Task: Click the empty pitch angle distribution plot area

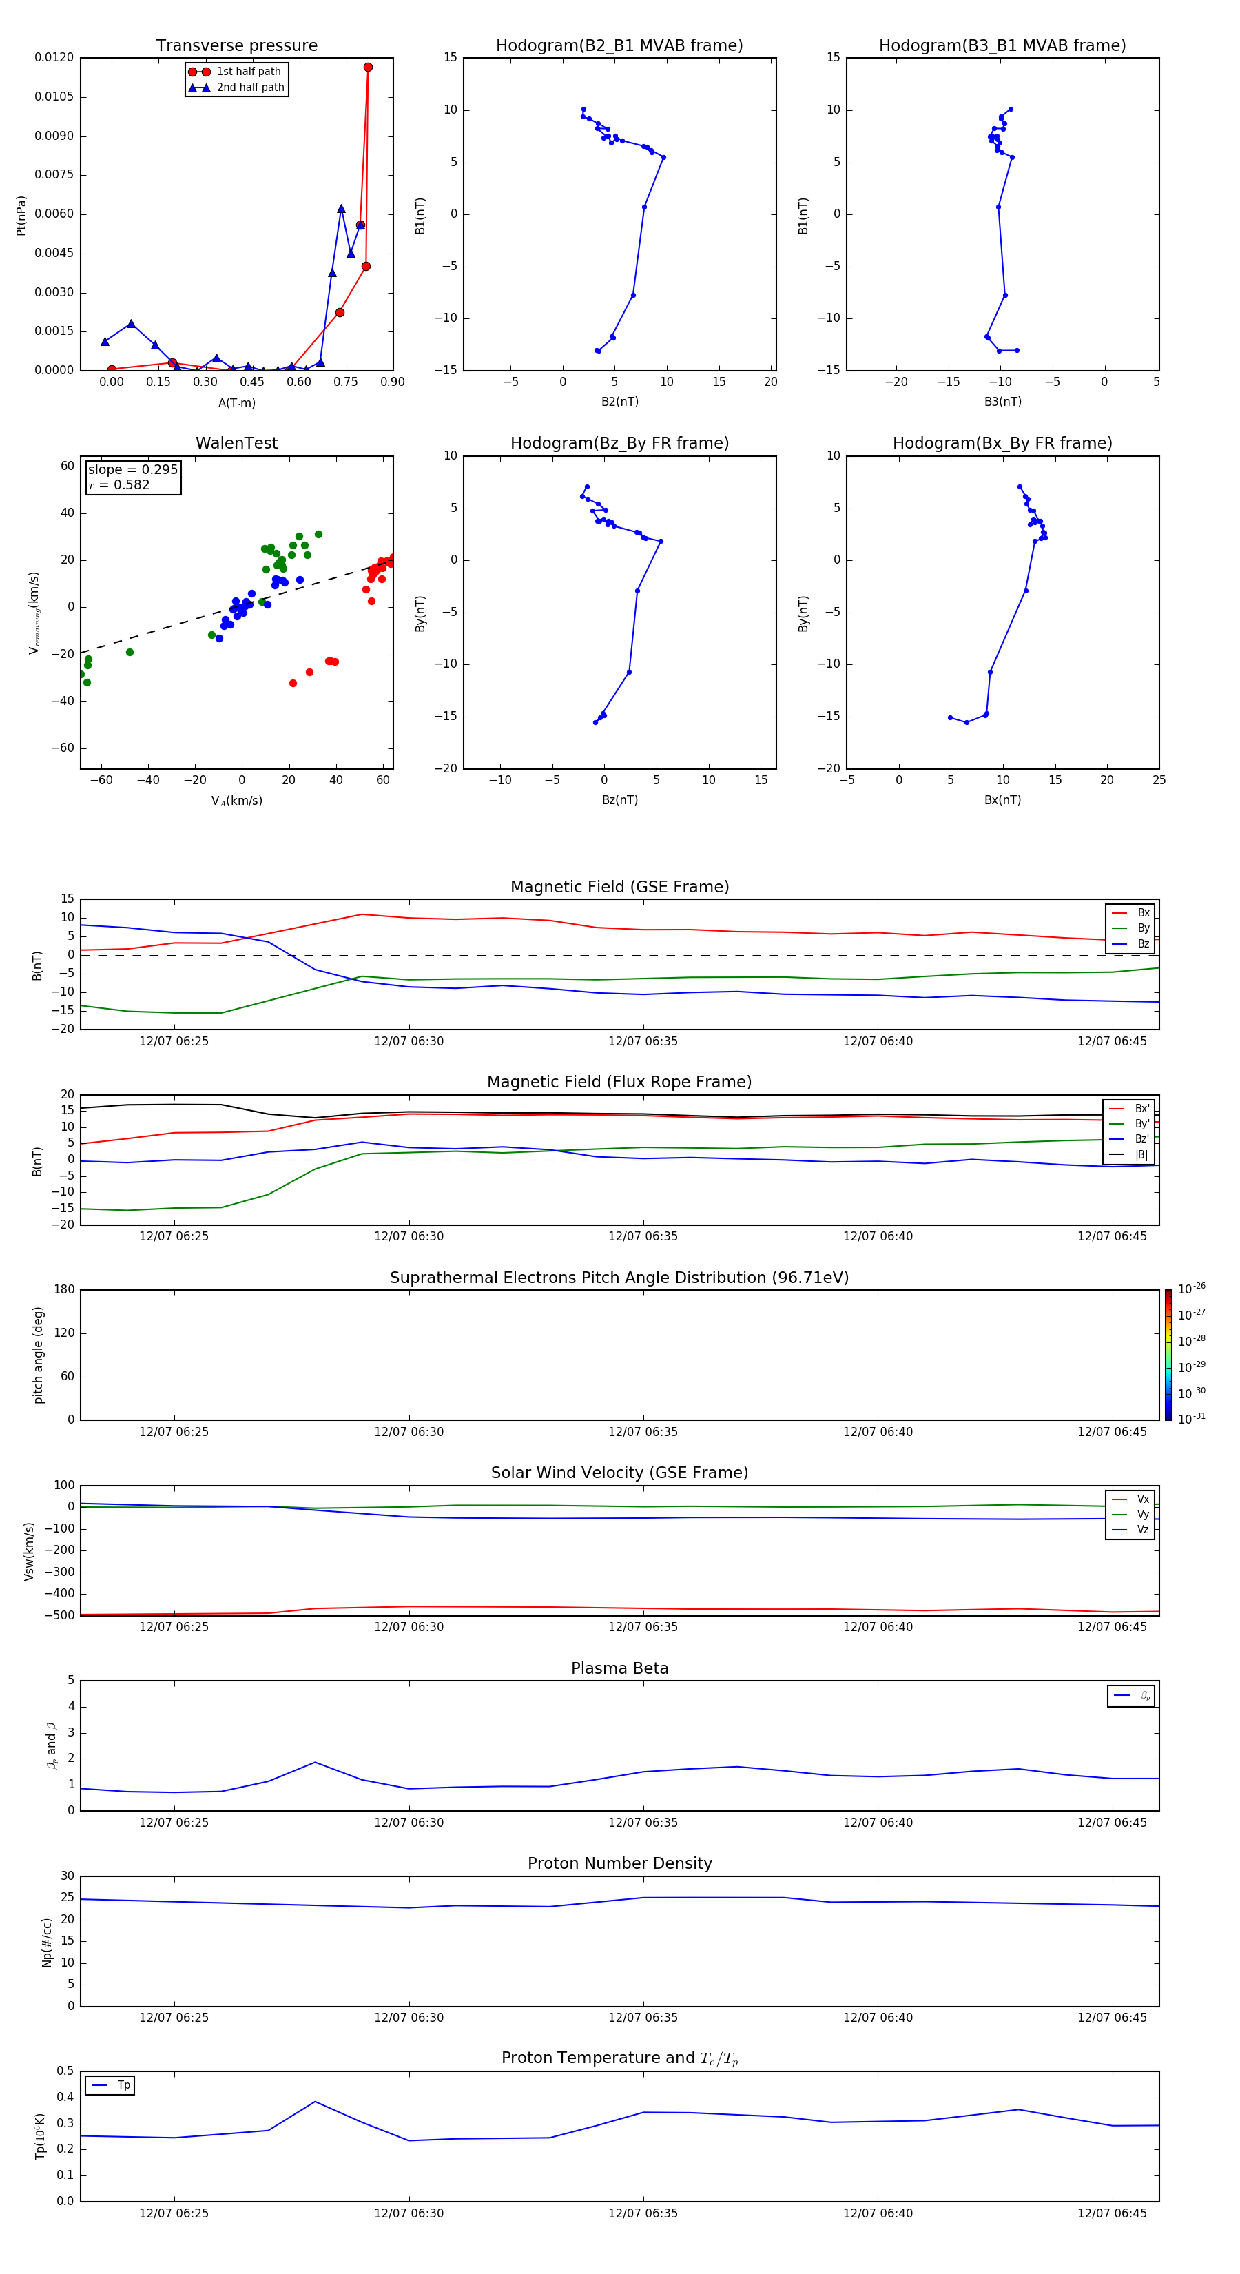Action: (619, 1355)
